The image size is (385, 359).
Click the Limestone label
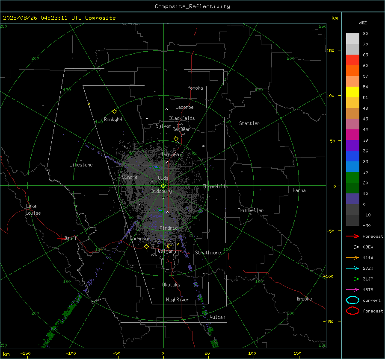click(x=81, y=165)
